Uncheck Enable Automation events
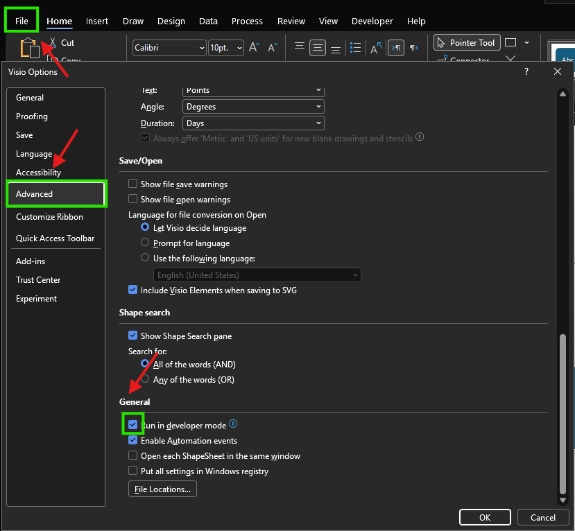The width and height of the screenshot is (575, 531). coord(132,440)
